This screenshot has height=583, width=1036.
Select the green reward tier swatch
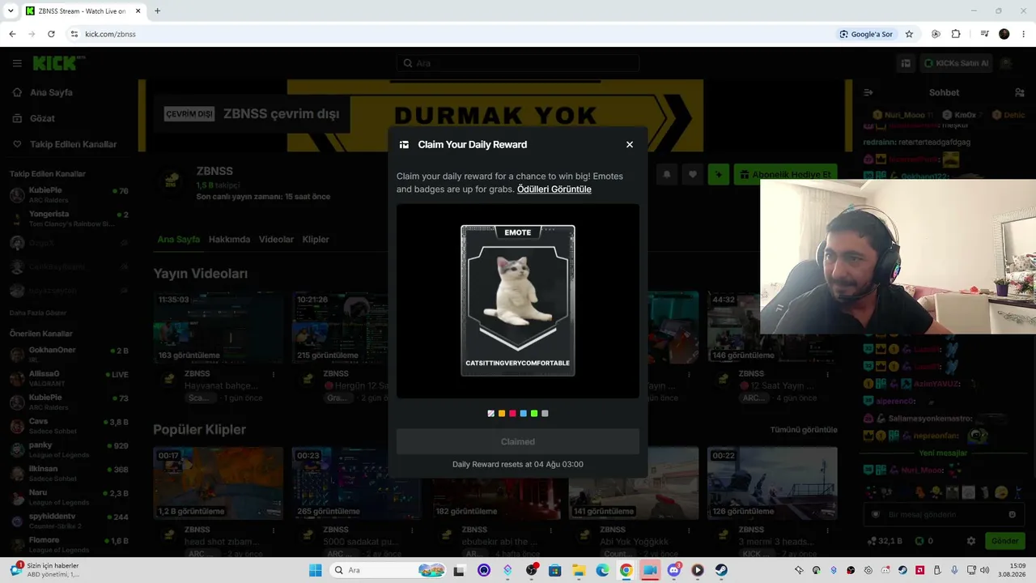pos(534,414)
